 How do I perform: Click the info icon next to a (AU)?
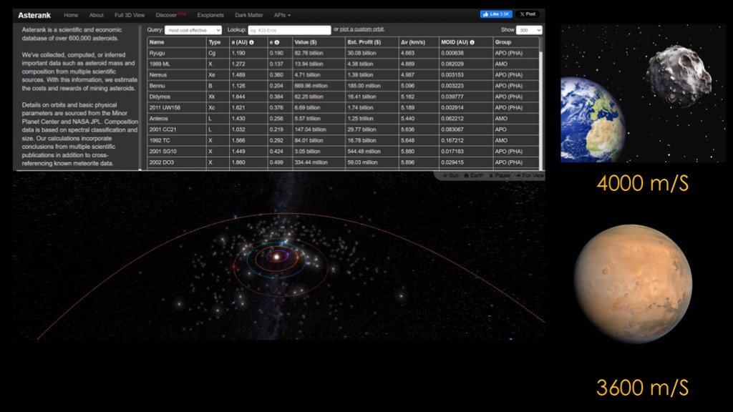pos(251,42)
